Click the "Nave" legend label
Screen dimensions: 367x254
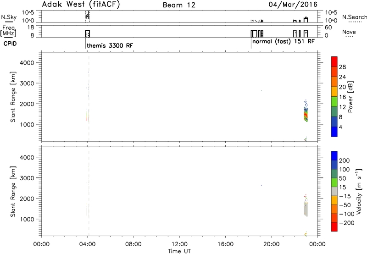tap(349, 32)
